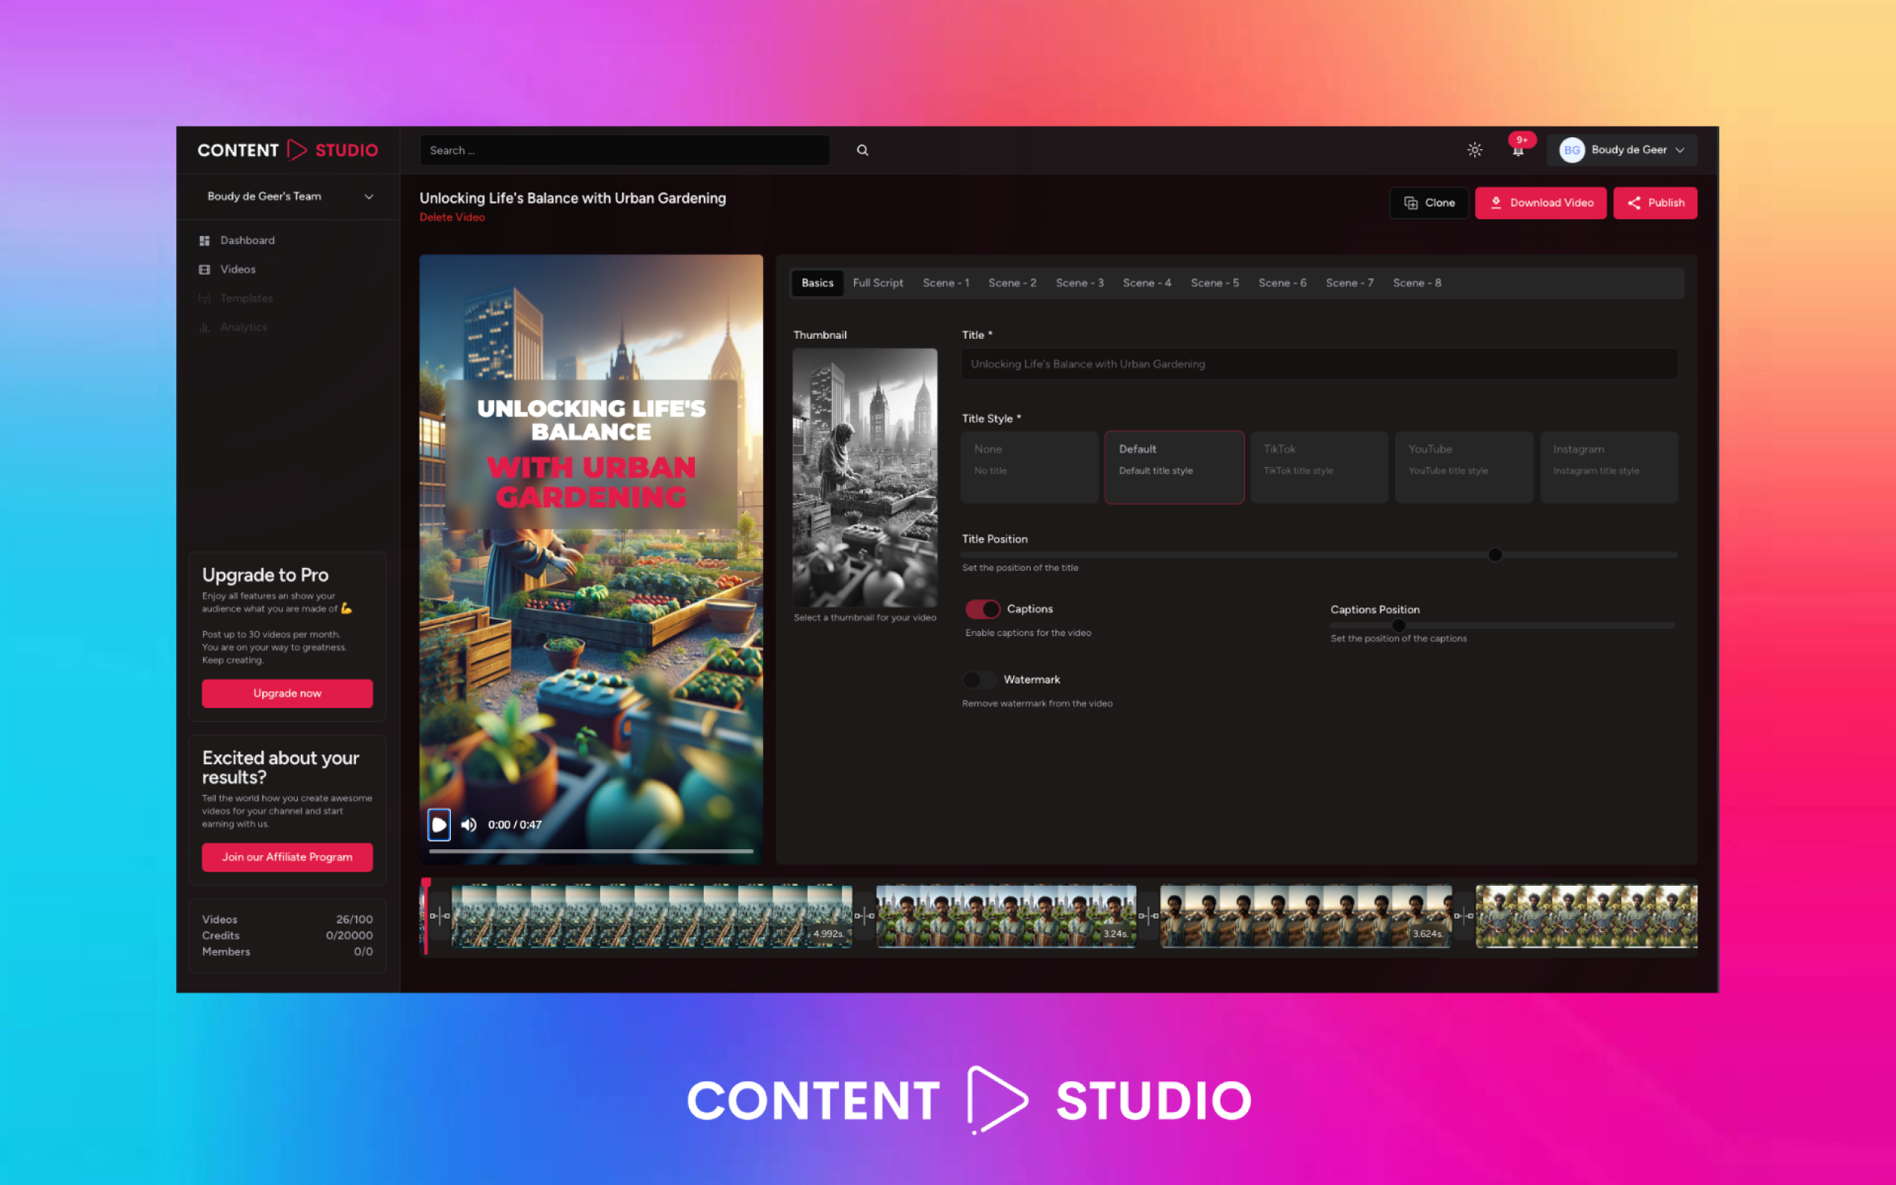Switch to the Basics tab
The image size is (1896, 1185).
[817, 283]
